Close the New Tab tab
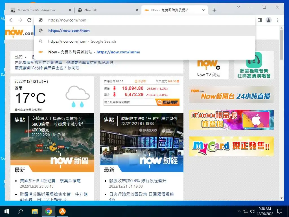 [137, 10]
